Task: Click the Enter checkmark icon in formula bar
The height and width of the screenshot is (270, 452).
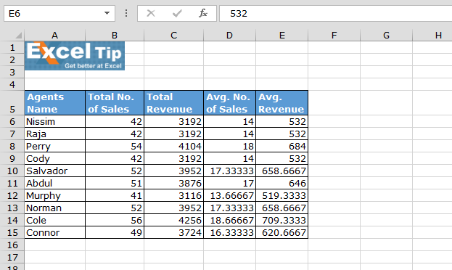Action: click(177, 13)
